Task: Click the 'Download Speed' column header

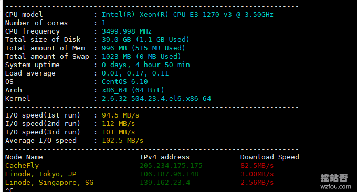Action: tap(270, 157)
